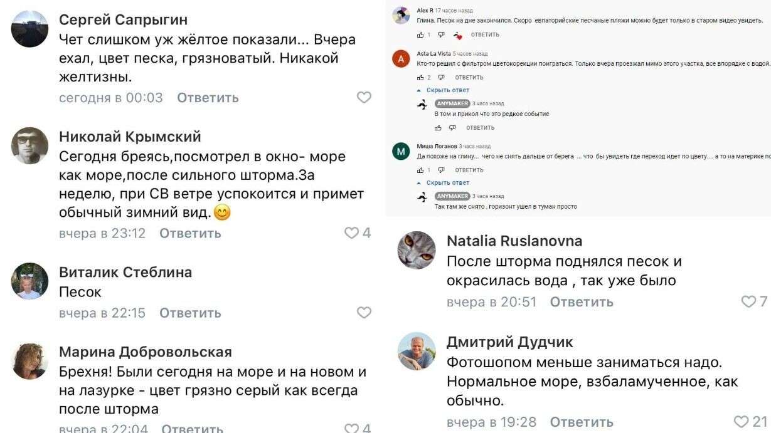Collapse Скрыть ответ under Миша Логанов's comment
771x433 pixels.
click(x=447, y=183)
